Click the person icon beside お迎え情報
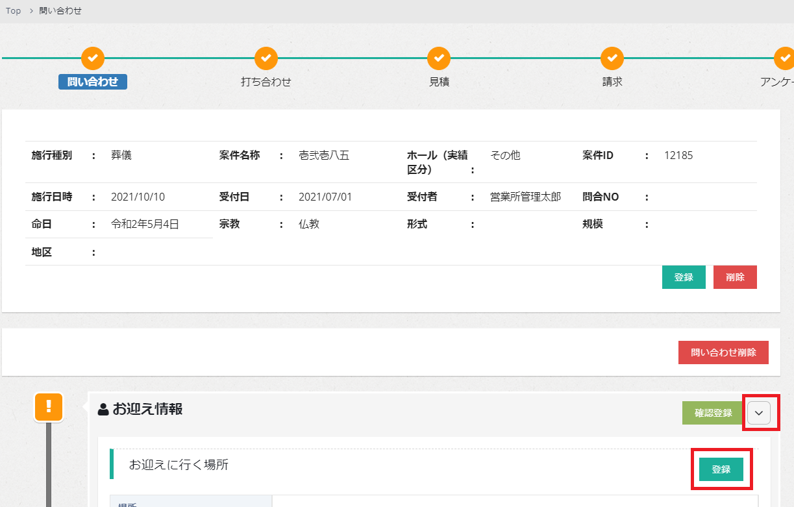Screen dimensions: 794x507 tap(103, 410)
